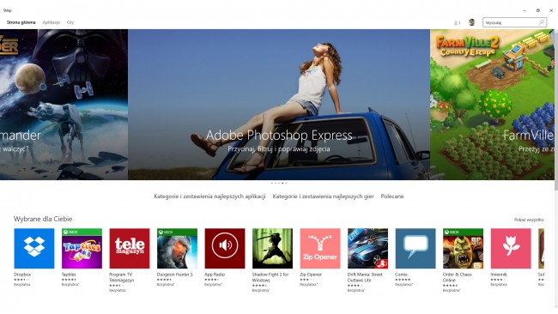Click the Comix title text

pos(401,275)
